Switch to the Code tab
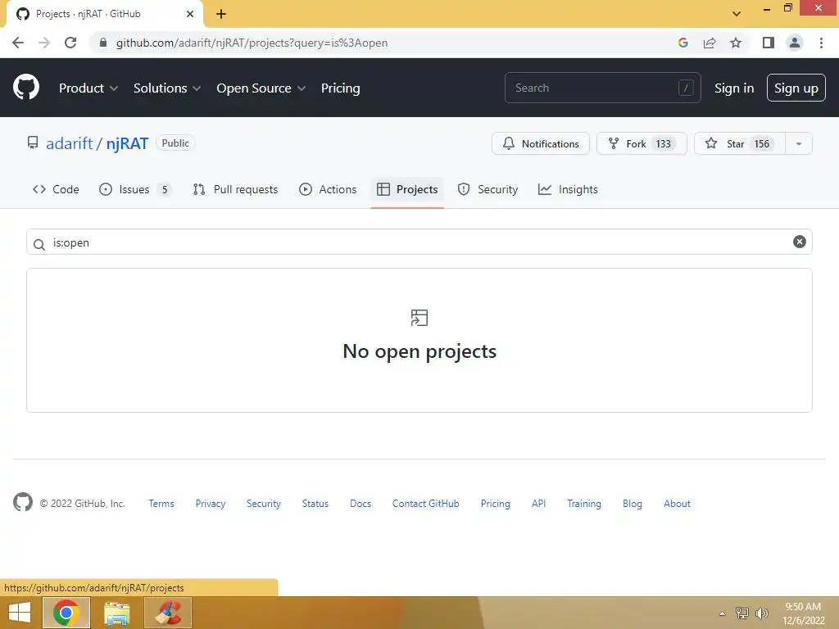This screenshot has height=629, width=839. tap(56, 189)
